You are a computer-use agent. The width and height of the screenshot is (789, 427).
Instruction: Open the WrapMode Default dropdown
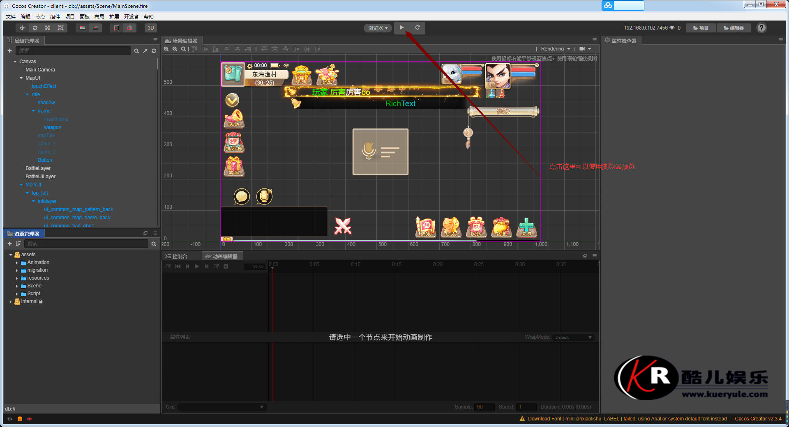(573, 337)
